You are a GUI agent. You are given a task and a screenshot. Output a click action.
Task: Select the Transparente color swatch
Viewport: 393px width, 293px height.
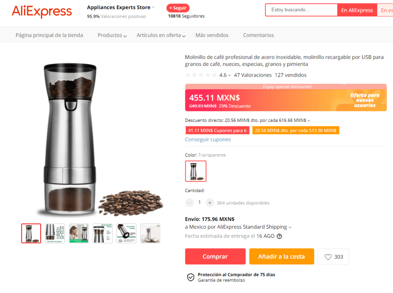pos(196,171)
